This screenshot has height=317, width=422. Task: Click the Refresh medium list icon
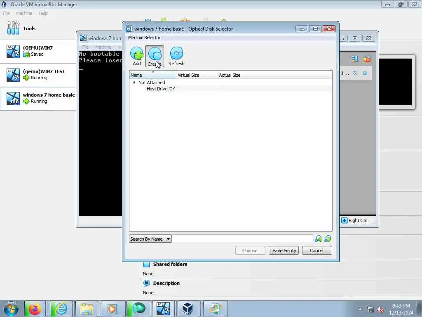click(x=176, y=53)
